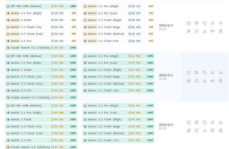Select Gemini 3.5 Flash (Medium) chip showing 20%
229x149 pixels.
point(118,34)
